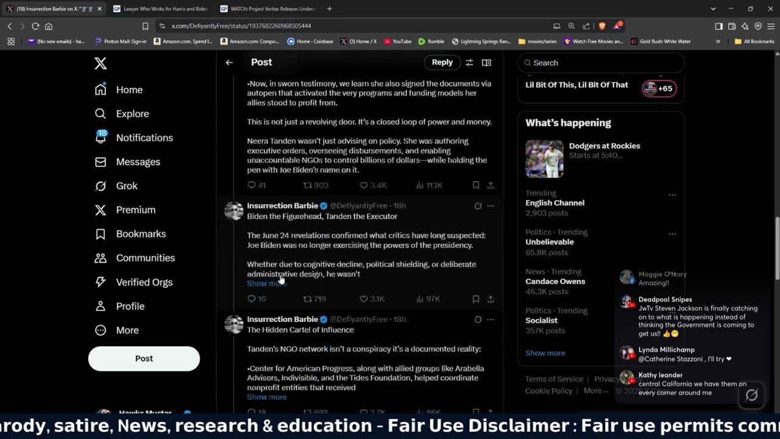
Task: Share the post with 97K views
Action: pyautogui.click(x=491, y=299)
